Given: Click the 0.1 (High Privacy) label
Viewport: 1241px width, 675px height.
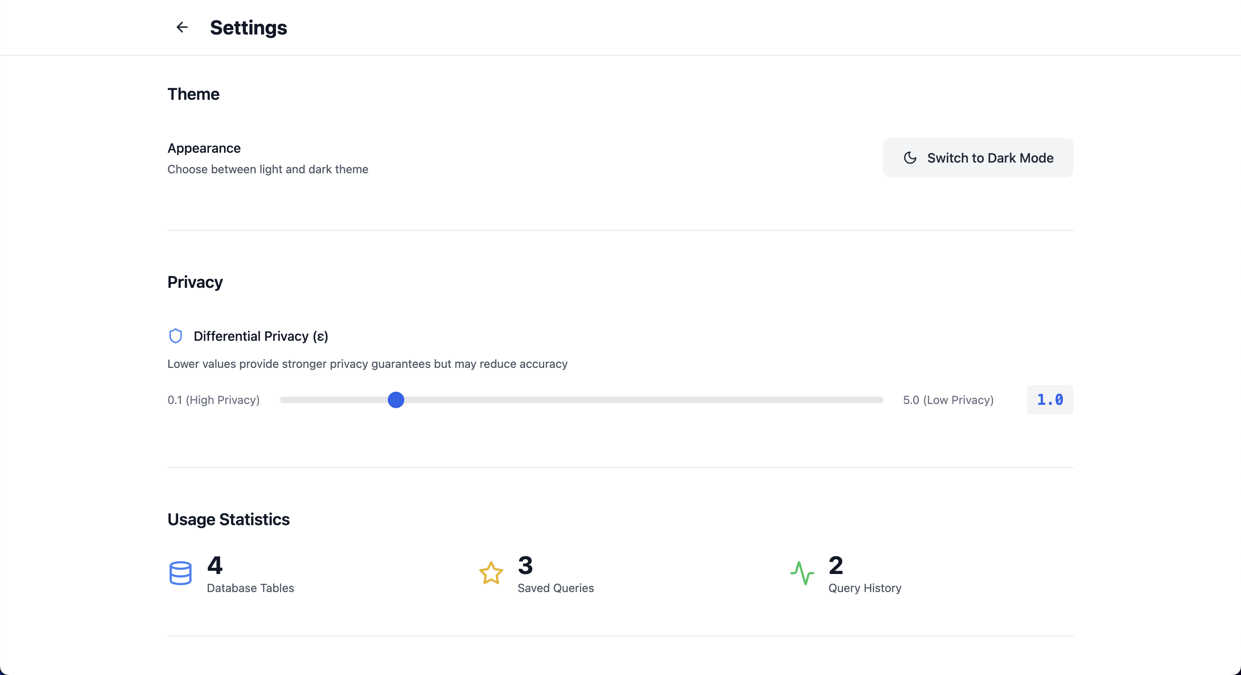Looking at the screenshot, I should [x=213, y=399].
